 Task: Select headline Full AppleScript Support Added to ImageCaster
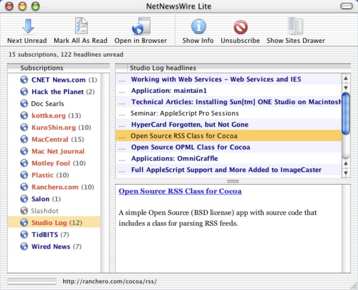[228, 170]
